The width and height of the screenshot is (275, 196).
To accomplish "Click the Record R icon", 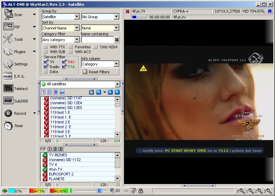I will [8, 113].
